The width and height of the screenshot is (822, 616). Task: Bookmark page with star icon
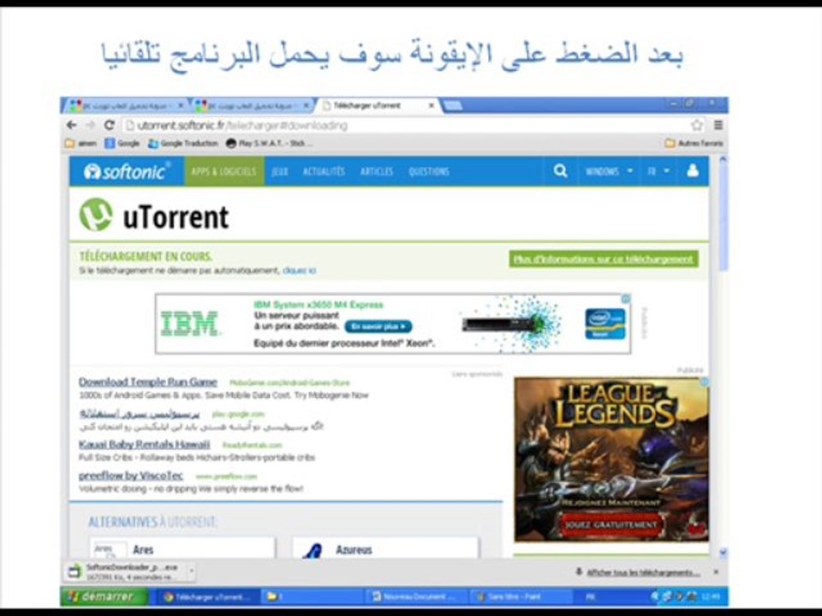697,125
